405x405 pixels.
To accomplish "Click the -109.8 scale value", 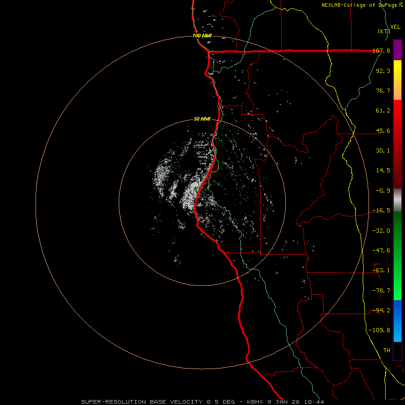I will [x=379, y=330].
